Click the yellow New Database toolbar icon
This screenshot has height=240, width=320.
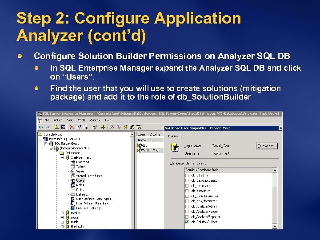pyautogui.click(x=125, y=127)
